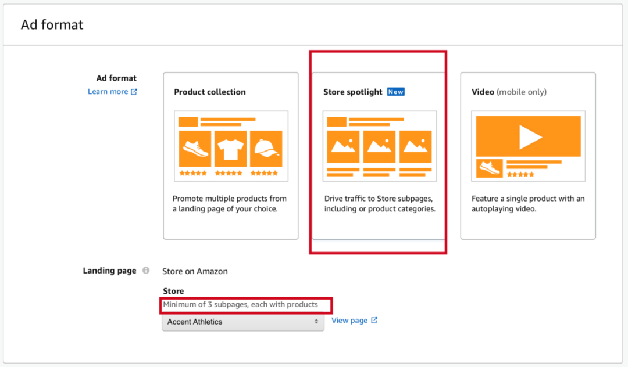The width and height of the screenshot is (628, 367).
Task: Select the Product collection ad format title
Action: (x=210, y=92)
